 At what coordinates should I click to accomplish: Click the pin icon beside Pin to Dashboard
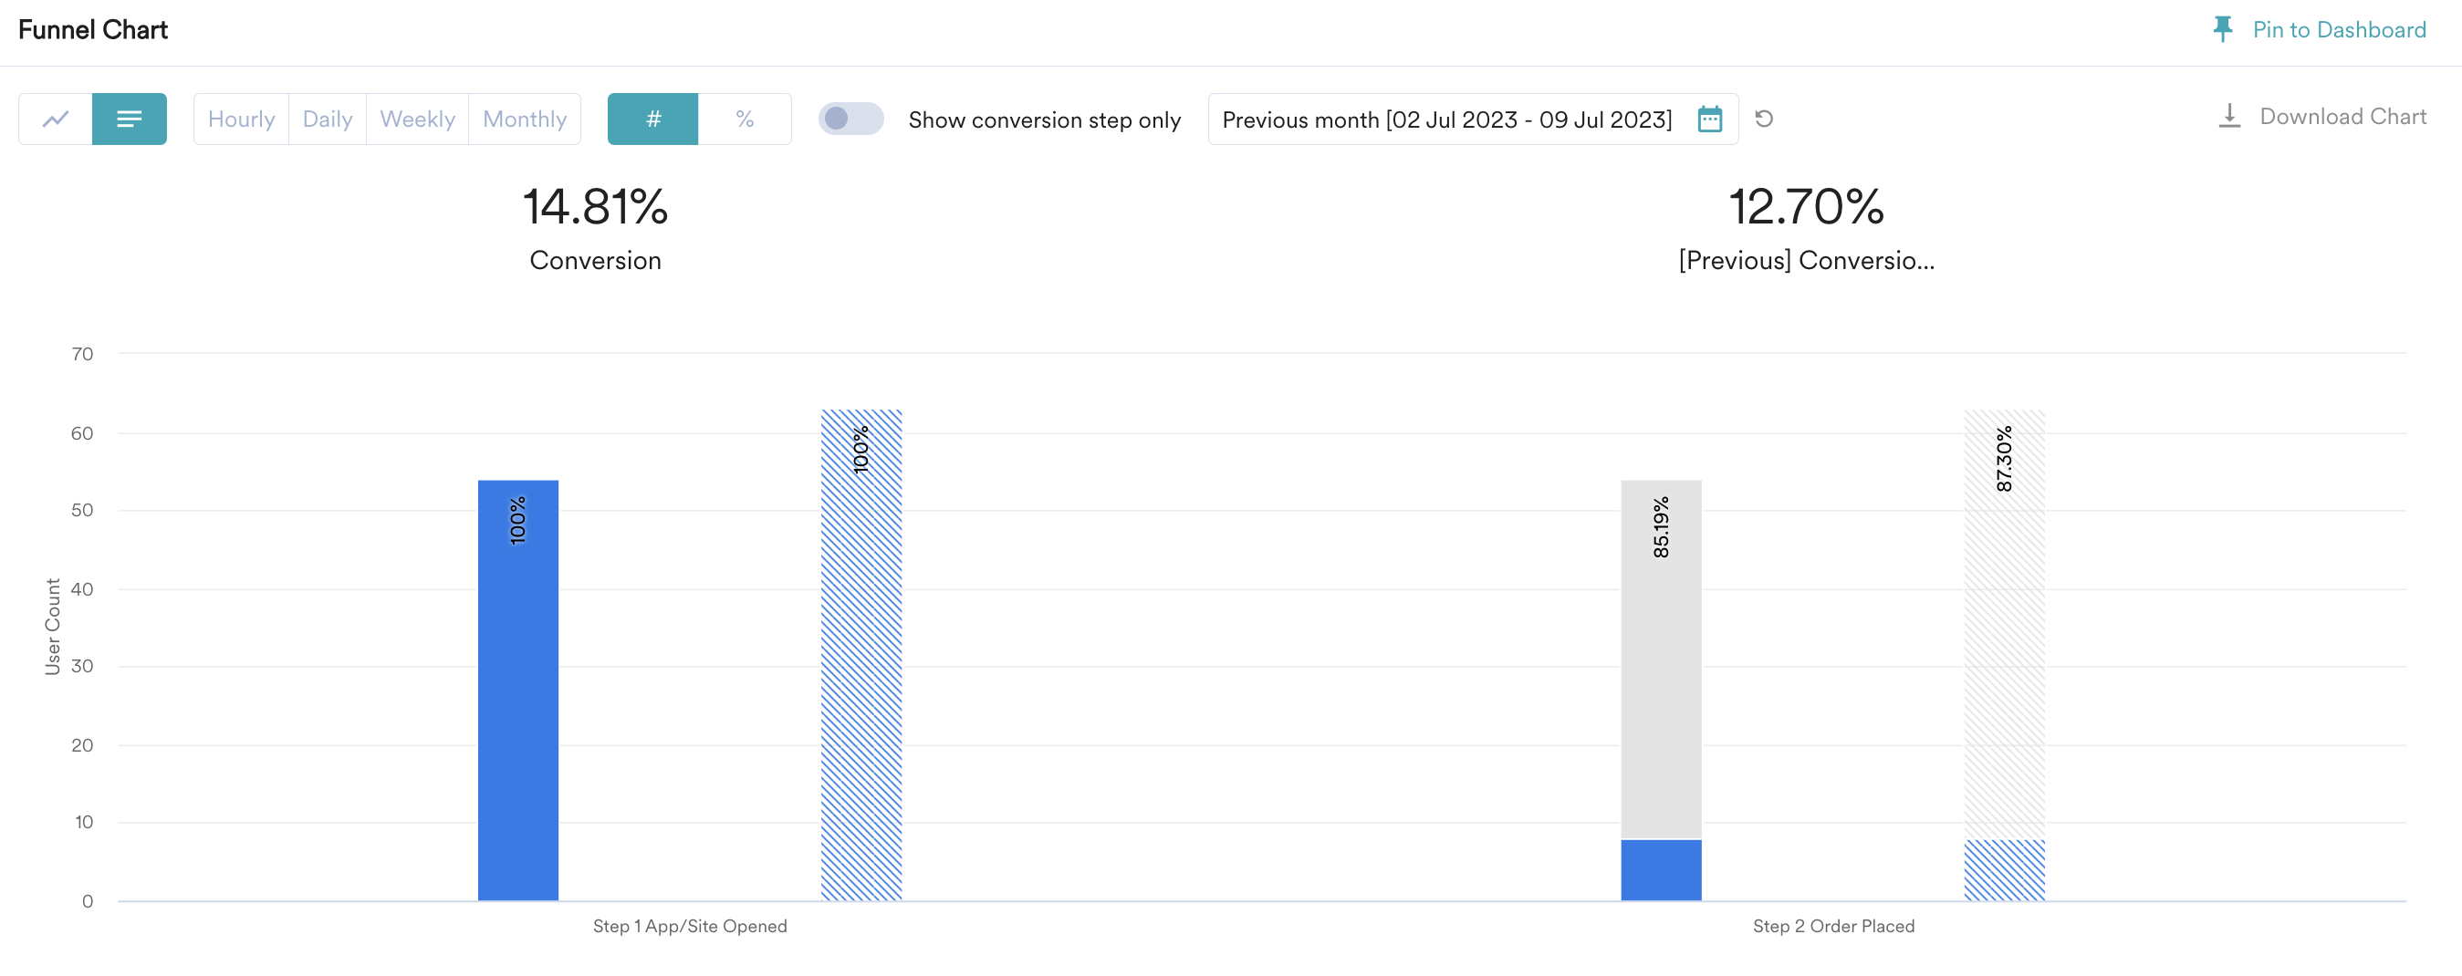[2223, 29]
